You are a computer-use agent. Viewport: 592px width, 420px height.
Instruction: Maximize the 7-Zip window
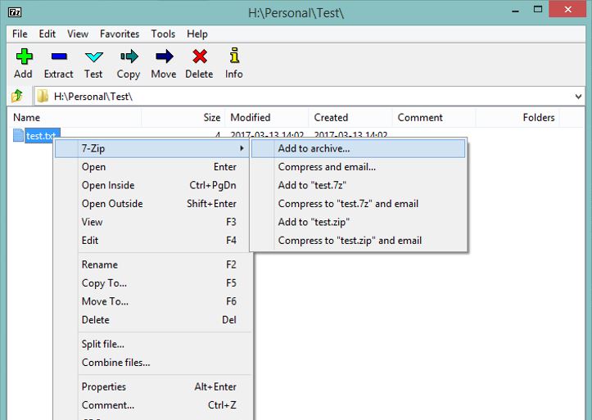(538, 10)
